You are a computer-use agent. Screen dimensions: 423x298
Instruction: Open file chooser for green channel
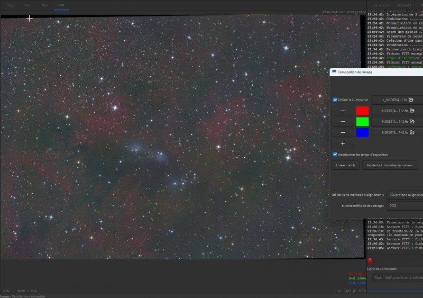tap(397, 122)
